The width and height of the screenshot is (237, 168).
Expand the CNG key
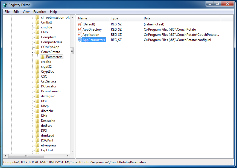coord(33,33)
